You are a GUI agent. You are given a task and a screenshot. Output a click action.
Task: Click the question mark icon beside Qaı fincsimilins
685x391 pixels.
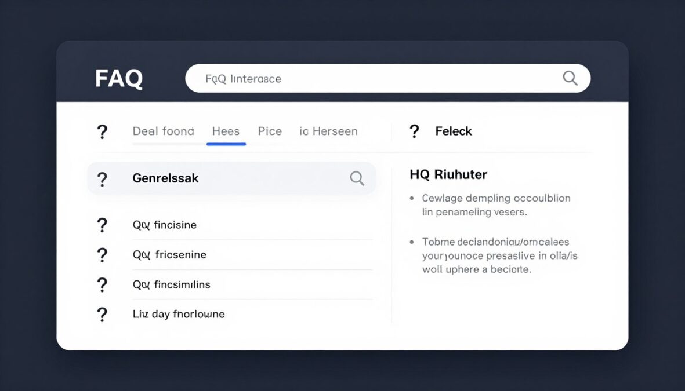point(102,284)
